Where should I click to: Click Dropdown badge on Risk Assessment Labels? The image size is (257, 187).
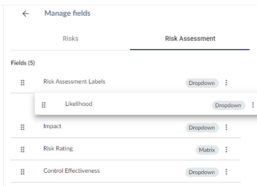(x=202, y=83)
